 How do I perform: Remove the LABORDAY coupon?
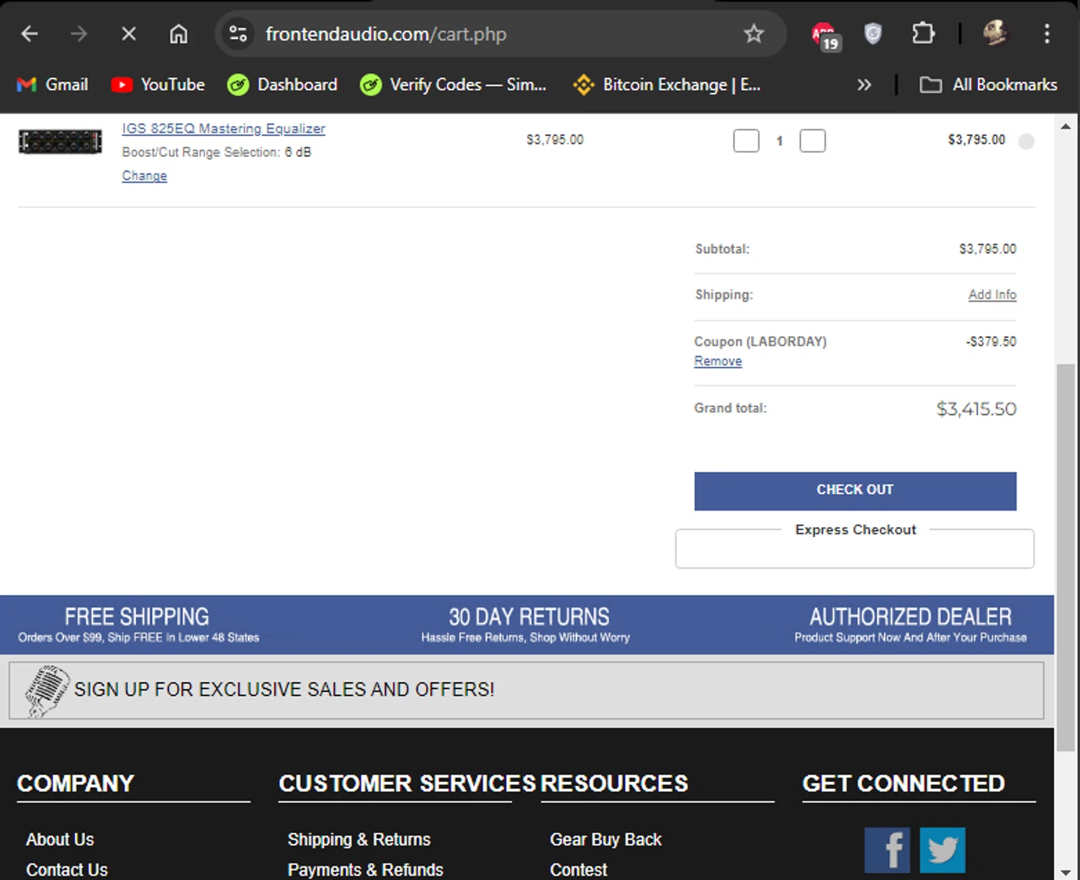(x=718, y=361)
